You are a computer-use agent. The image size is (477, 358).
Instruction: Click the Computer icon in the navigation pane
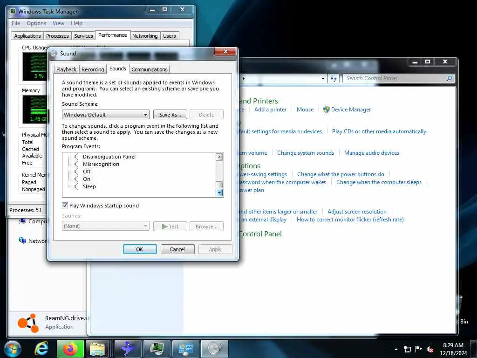click(22, 221)
